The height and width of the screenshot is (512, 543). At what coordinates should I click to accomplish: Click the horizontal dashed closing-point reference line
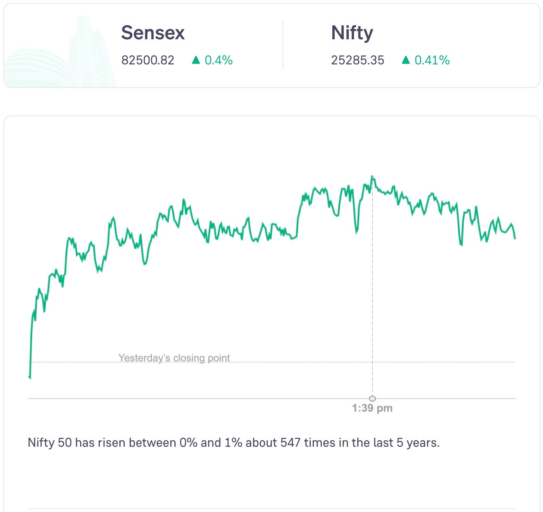(324, 362)
